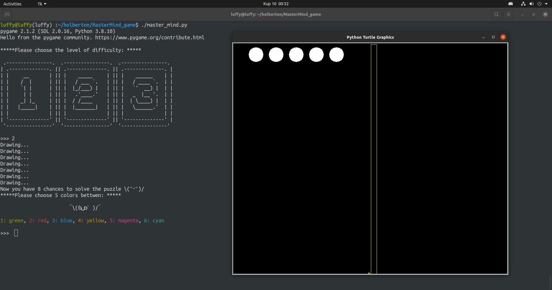Click the terminal cursor at the last prompt
552x290 pixels.
click(16, 233)
